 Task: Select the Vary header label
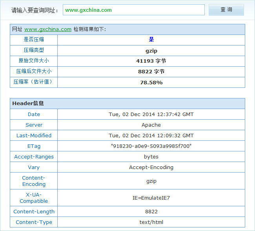(x=34, y=167)
